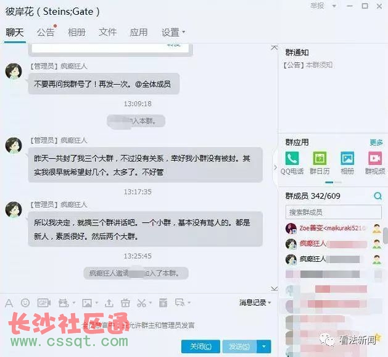Click the upload file arrow icon
The width and height of the screenshot is (388, 357).
[109, 303]
